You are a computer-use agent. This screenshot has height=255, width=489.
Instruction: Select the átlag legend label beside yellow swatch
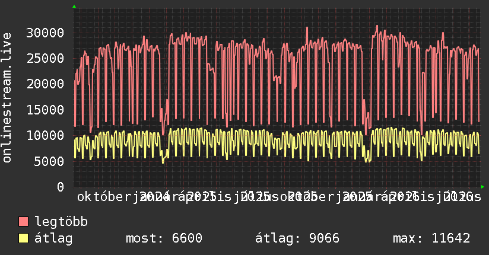click(x=53, y=238)
